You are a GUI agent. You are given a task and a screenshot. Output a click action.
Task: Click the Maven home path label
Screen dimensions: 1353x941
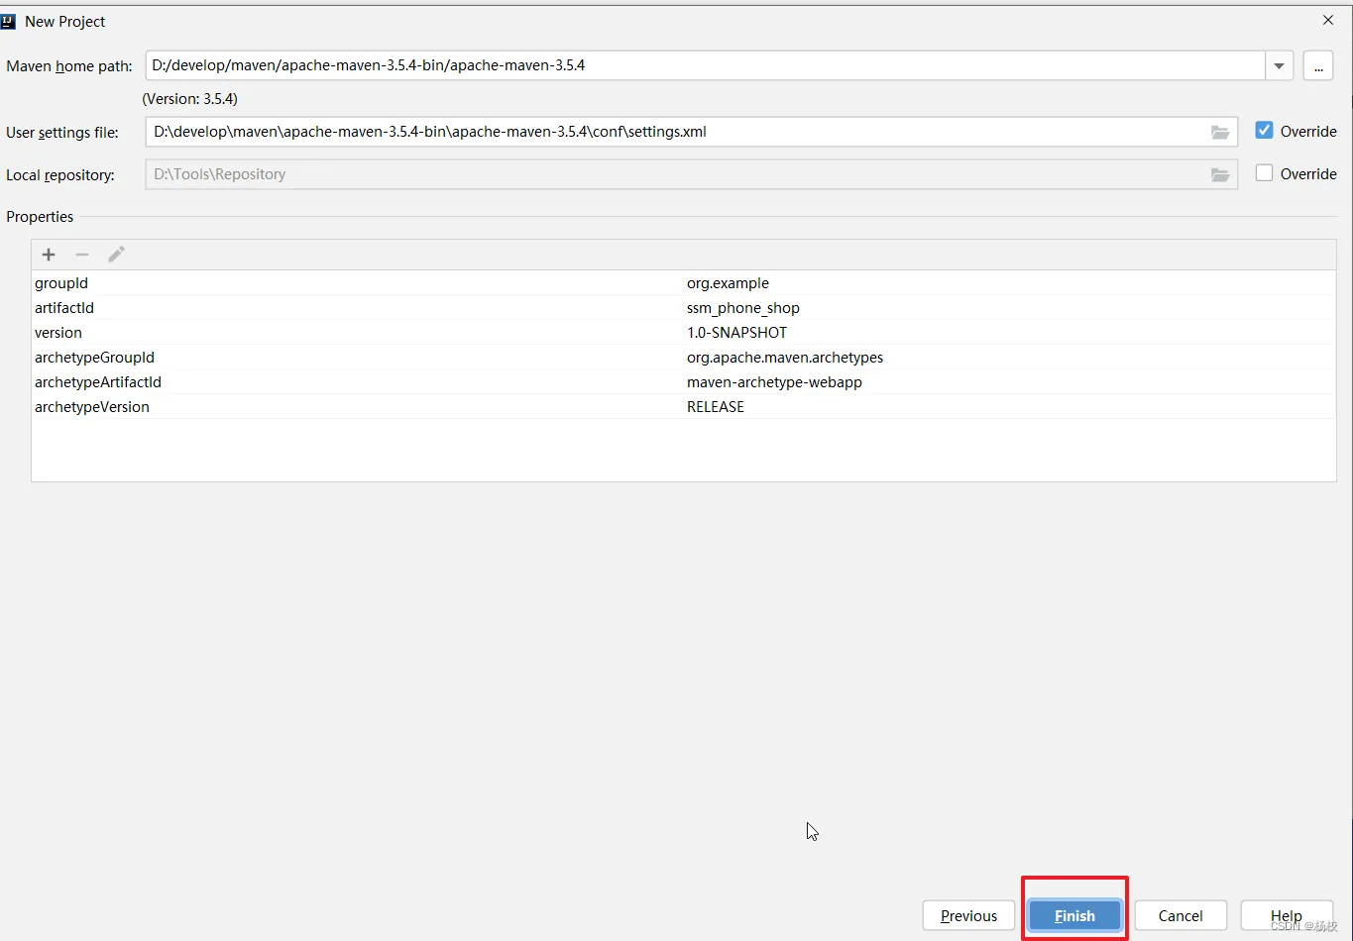click(69, 66)
